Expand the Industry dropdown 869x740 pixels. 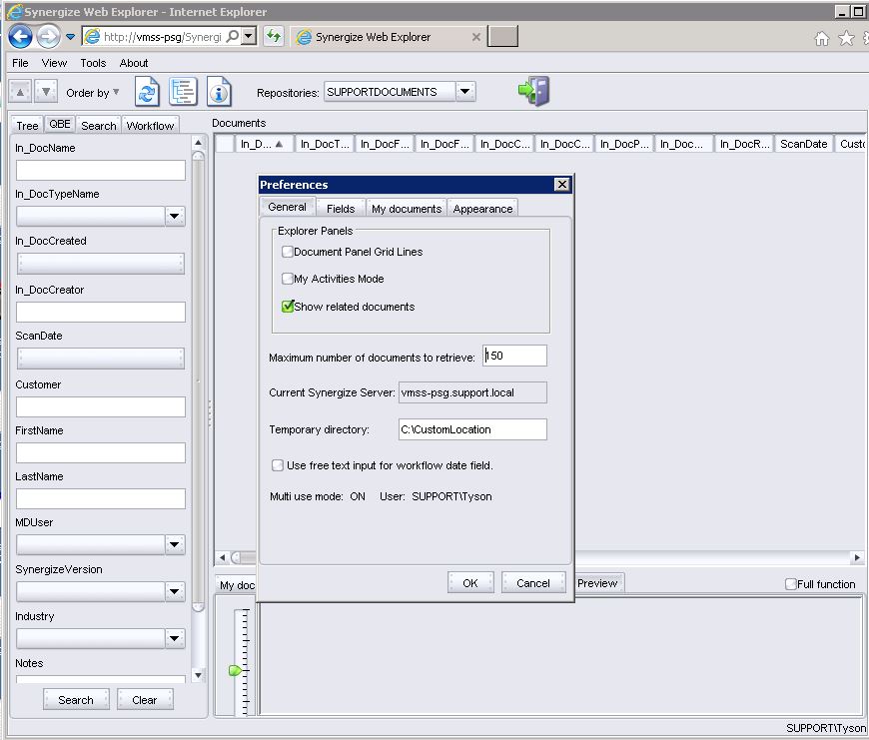[175, 638]
